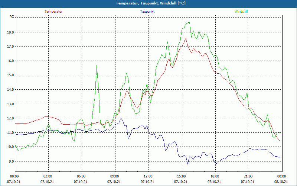297x186 pixels.
Task: Click the '16,0' y-axis value
Action: click(x=11, y=61)
